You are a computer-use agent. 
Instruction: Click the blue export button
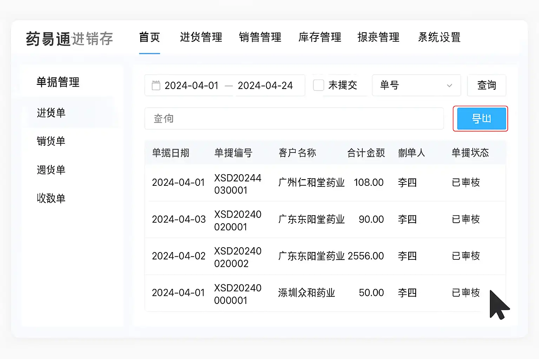click(481, 118)
